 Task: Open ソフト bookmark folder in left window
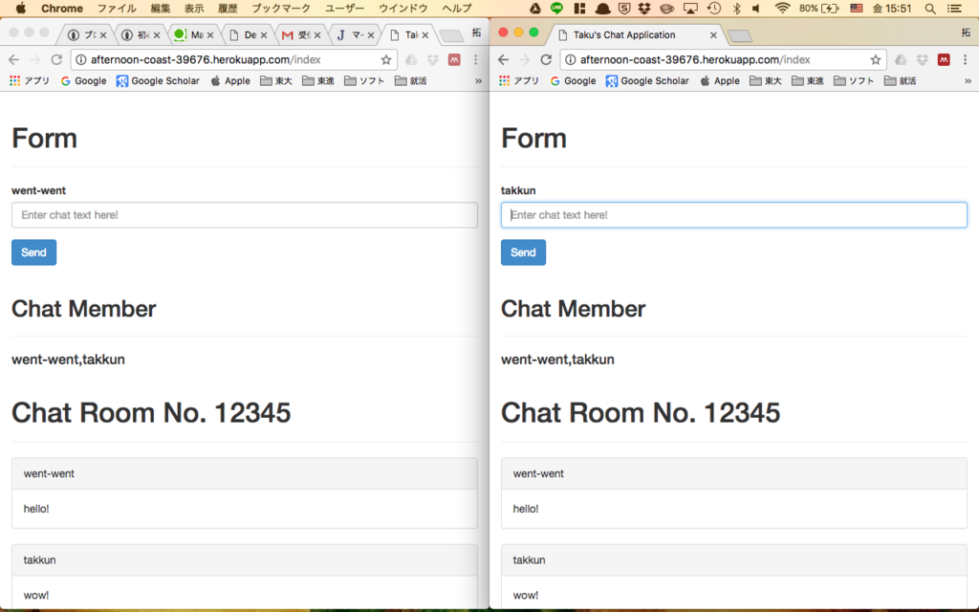(364, 80)
